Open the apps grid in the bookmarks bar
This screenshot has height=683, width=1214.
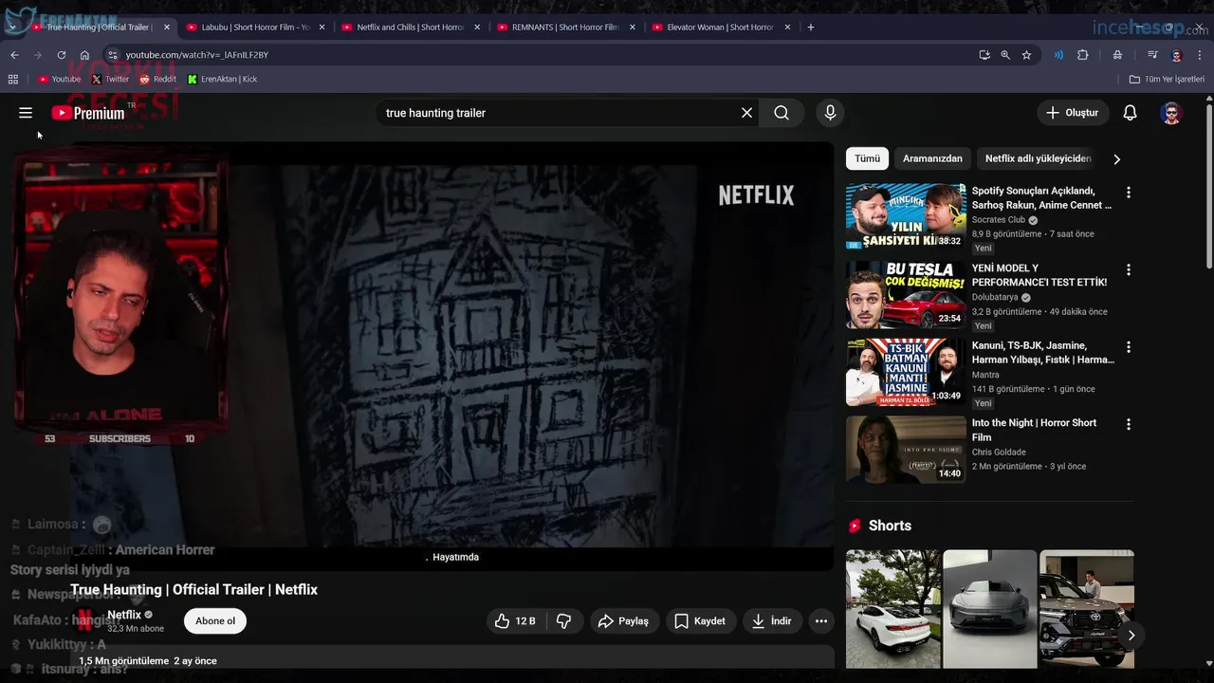tap(13, 80)
